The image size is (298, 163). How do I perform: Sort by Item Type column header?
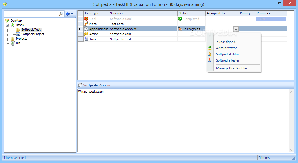point(96,13)
